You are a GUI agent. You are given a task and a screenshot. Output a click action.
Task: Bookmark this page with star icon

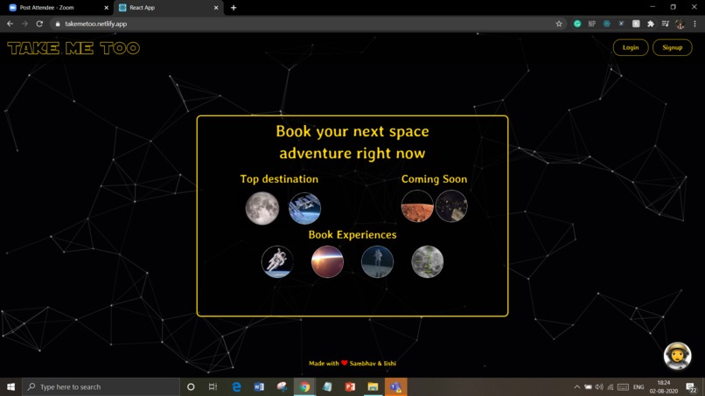(x=559, y=24)
